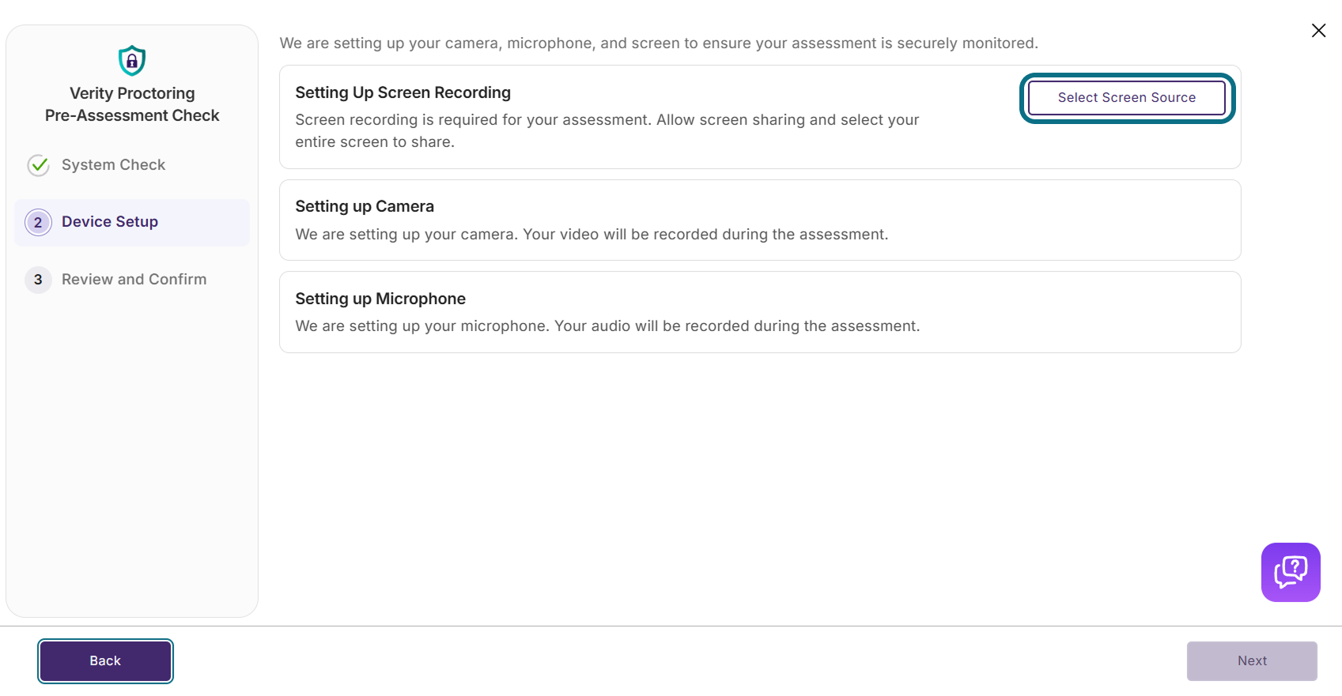The image size is (1342, 696).
Task: Click the microphone audio description text
Action: [607, 326]
